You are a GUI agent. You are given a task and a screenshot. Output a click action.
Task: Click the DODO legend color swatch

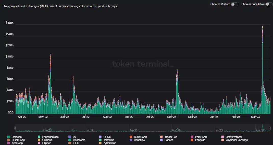click(x=100, y=137)
